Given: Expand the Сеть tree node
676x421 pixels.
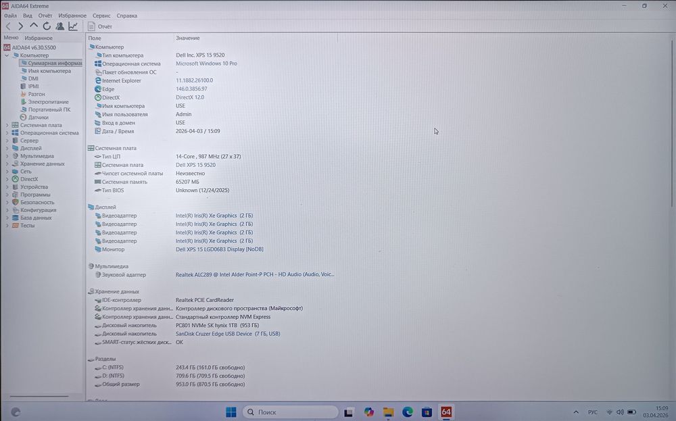Looking at the screenshot, I should point(7,172).
